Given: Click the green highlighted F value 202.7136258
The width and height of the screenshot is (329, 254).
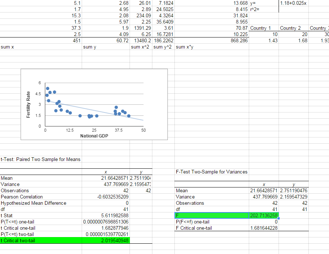Looking at the screenshot, I should click(263, 215).
